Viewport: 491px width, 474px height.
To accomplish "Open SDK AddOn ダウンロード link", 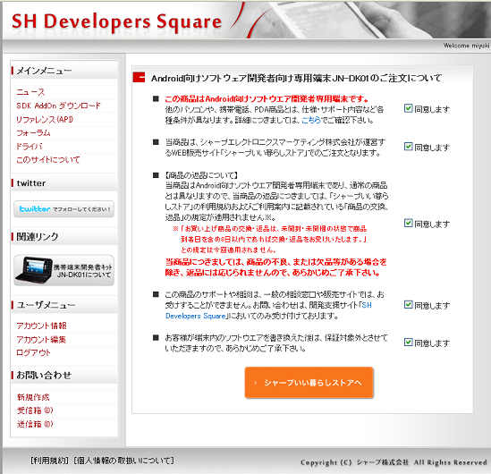I will 58,106.
